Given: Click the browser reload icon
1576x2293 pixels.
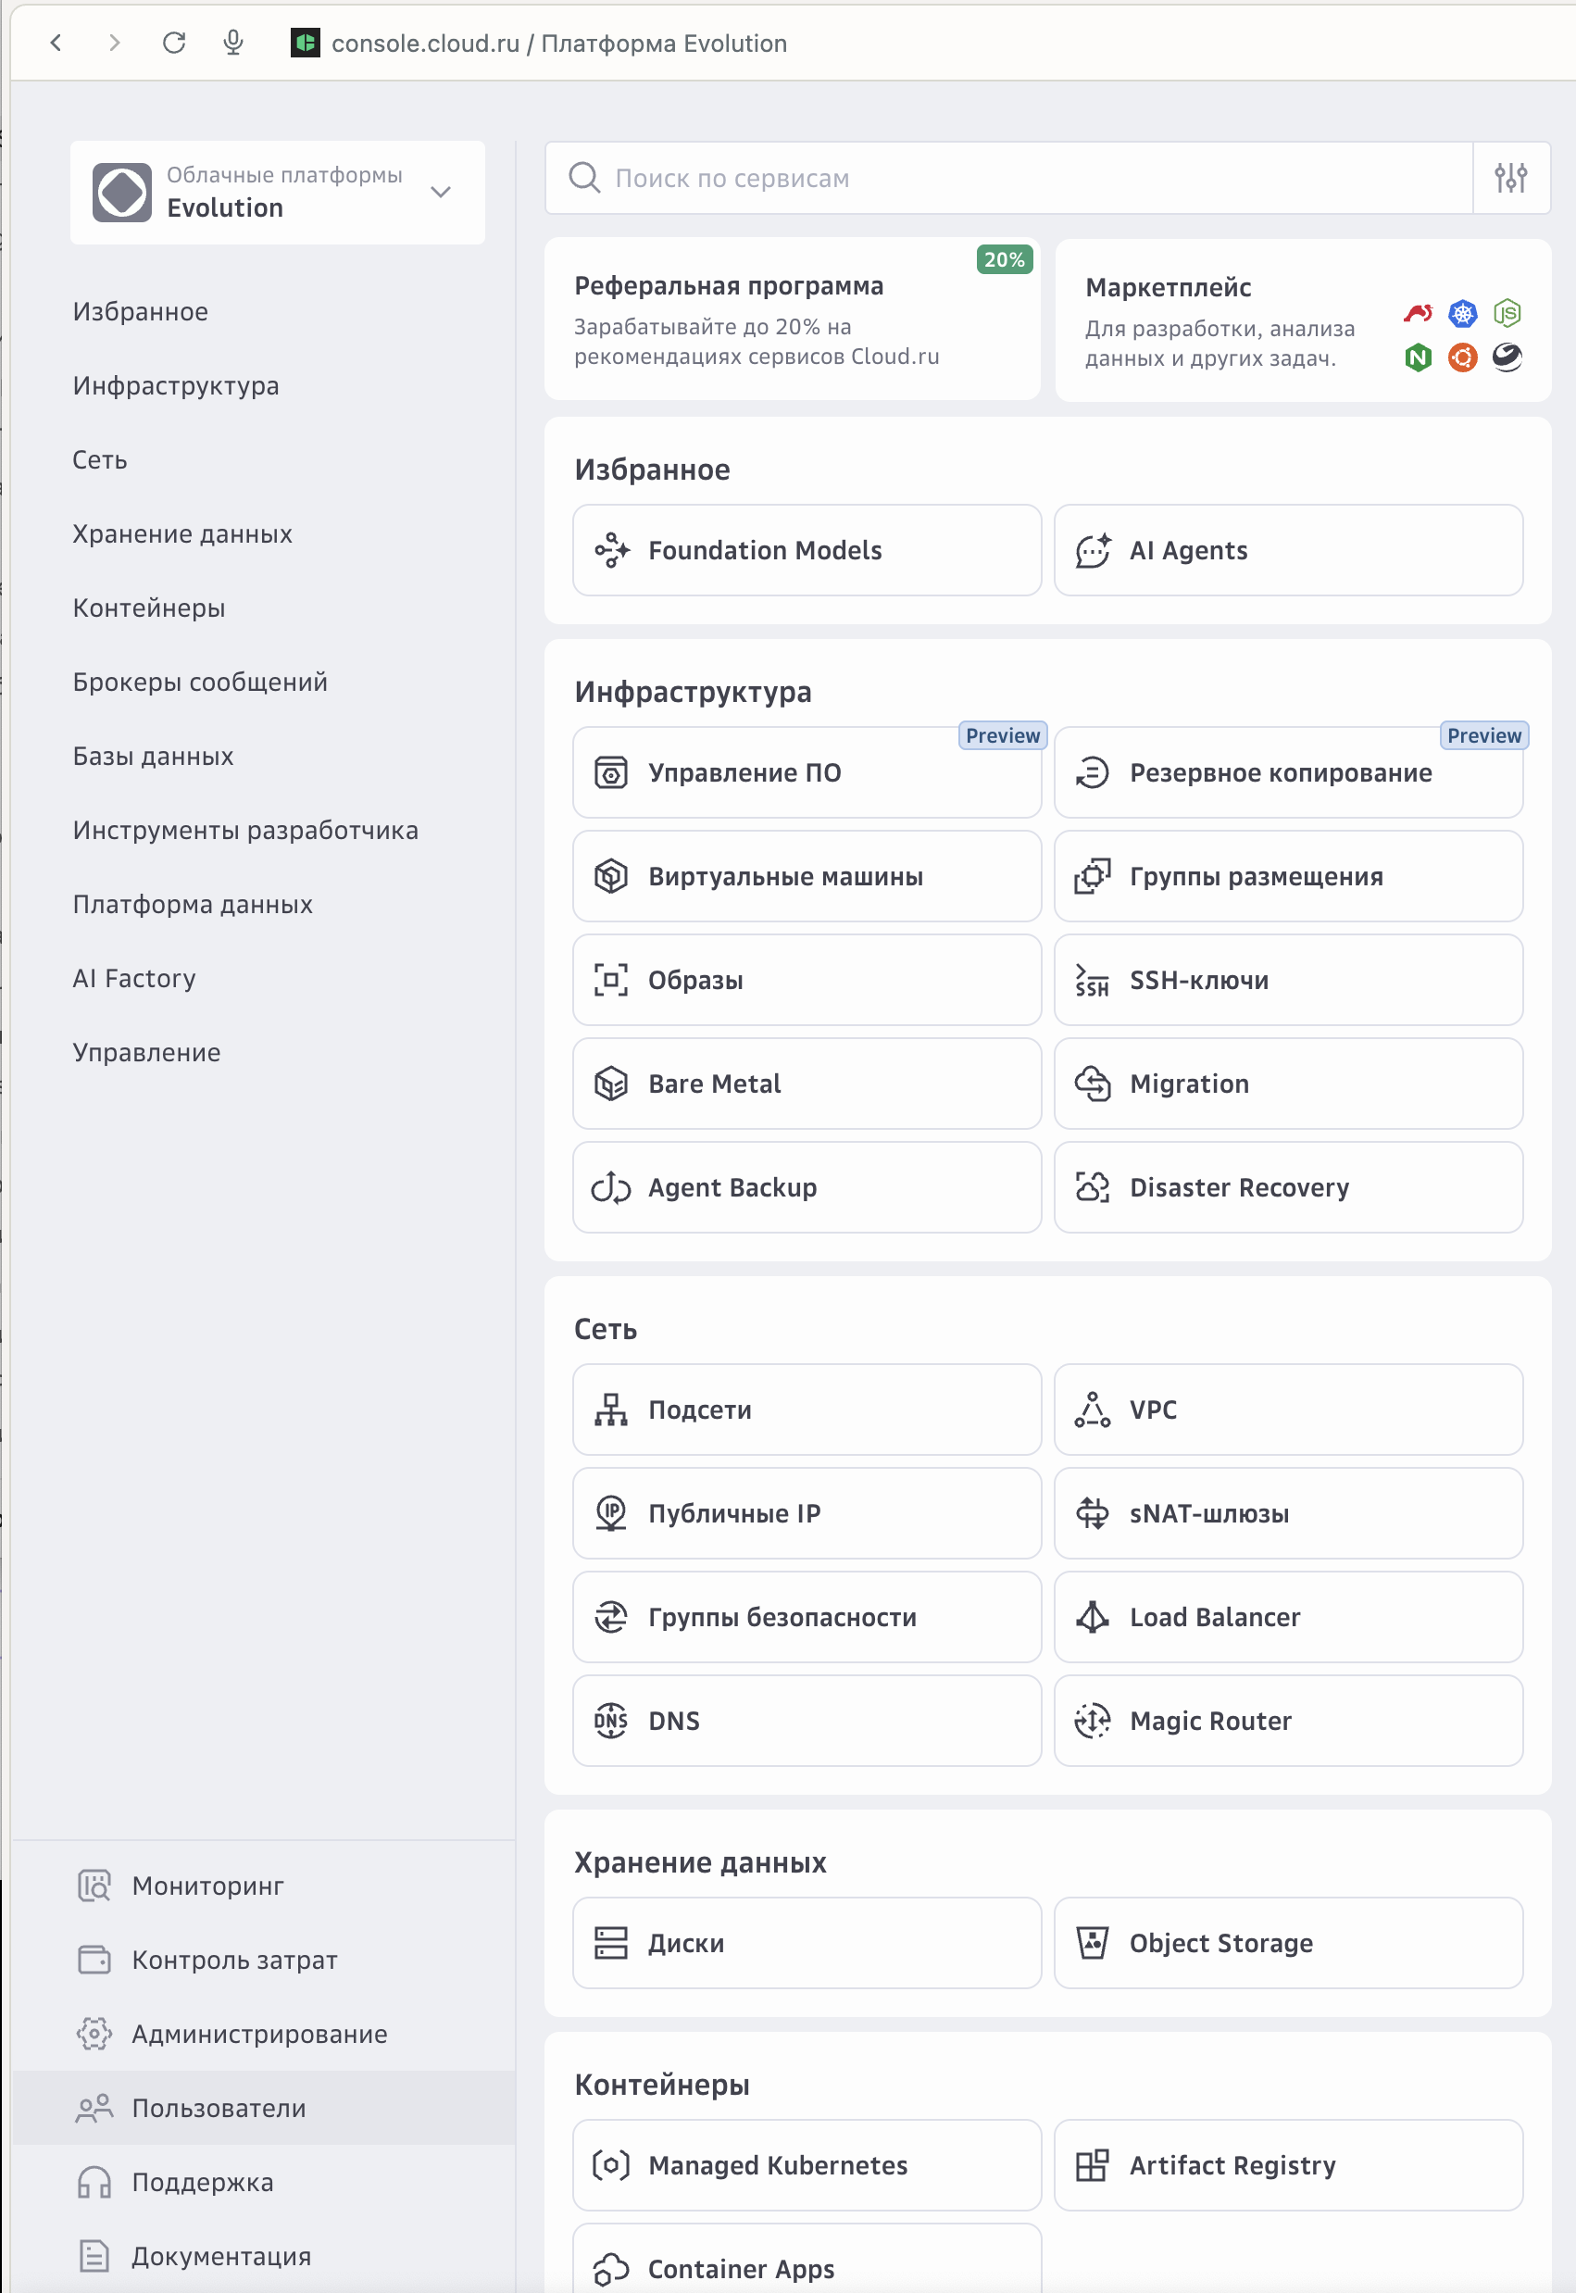Looking at the screenshot, I should [x=174, y=43].
